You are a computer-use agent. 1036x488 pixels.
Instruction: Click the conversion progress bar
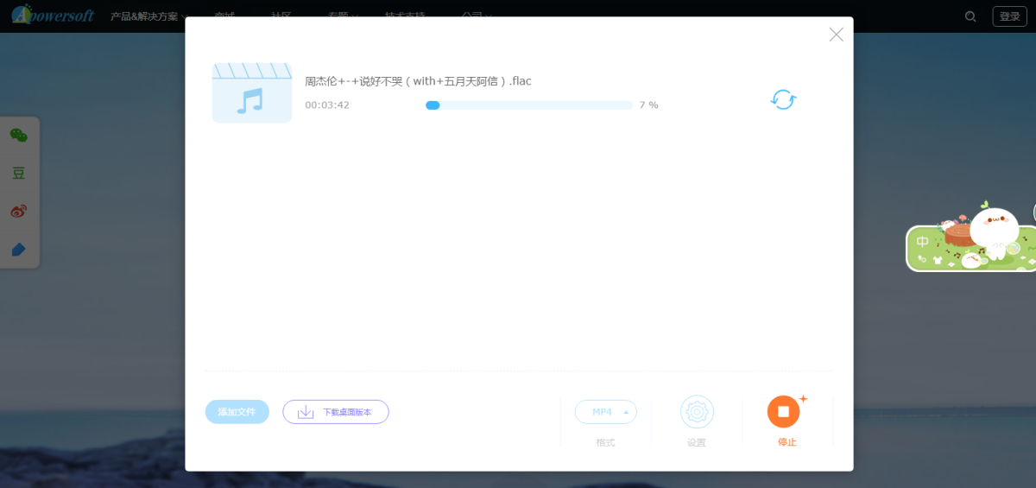point(529,105)
